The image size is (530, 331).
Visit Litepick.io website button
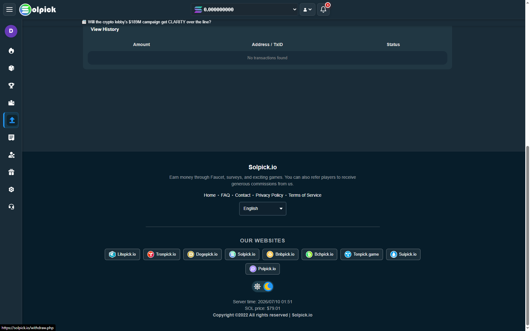pos(122,254)
